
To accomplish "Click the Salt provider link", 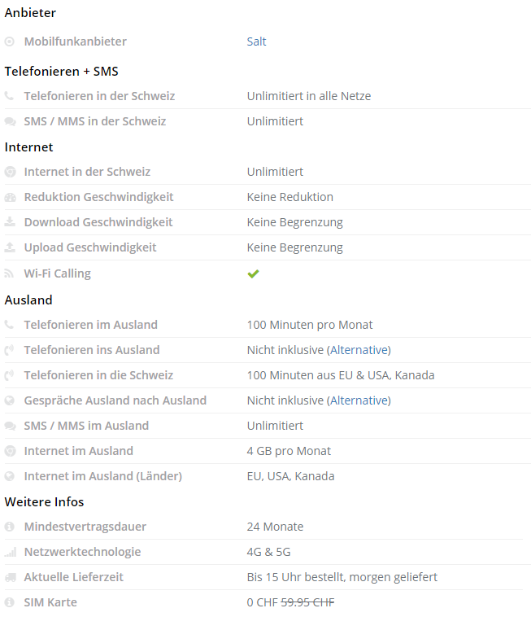I will click(256, 42).
